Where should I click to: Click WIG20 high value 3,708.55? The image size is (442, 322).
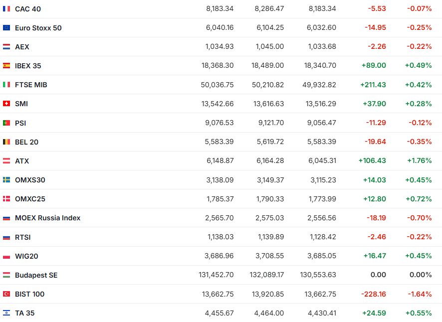[x=269, y=256]
